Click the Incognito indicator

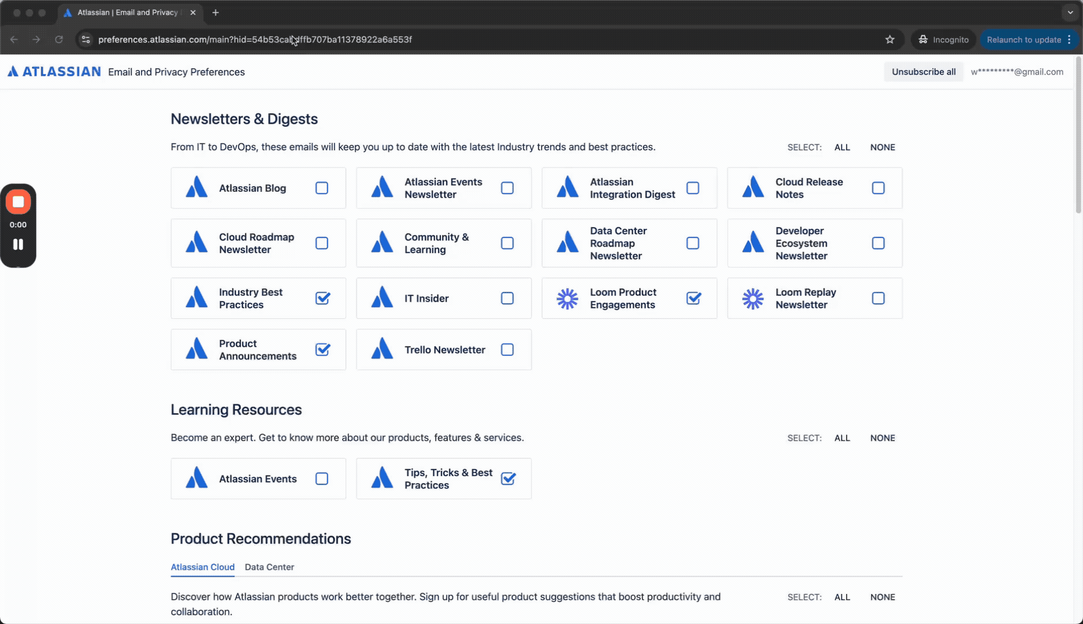[943, 39]
